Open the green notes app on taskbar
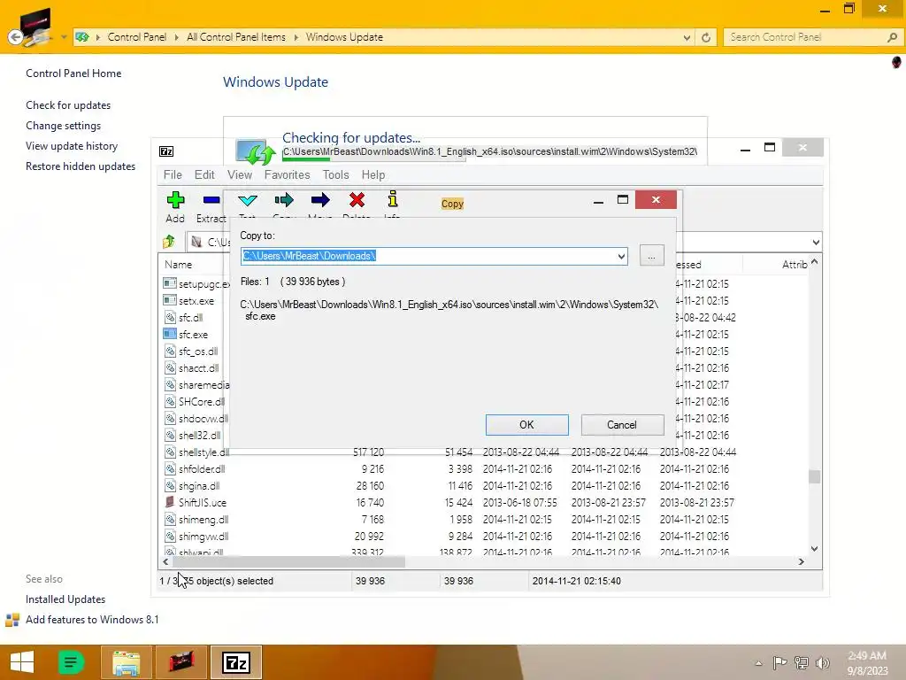The height and width of the screenshot is (680, 906). click(71, 662)
